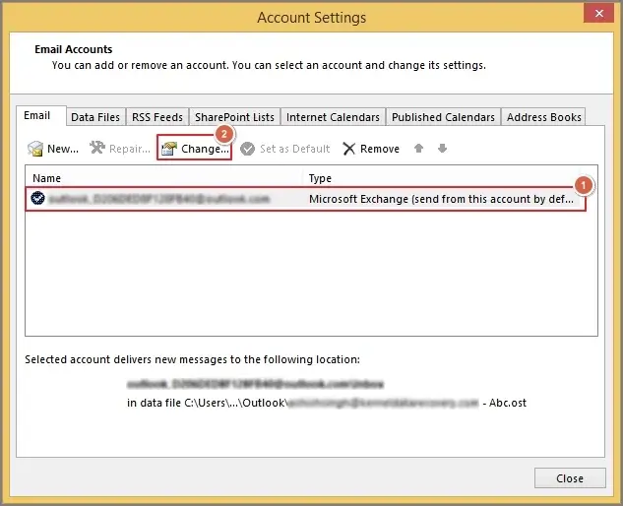Click the New account envelope icon
The image size is (623, 506).
click(x=35, y=149)
